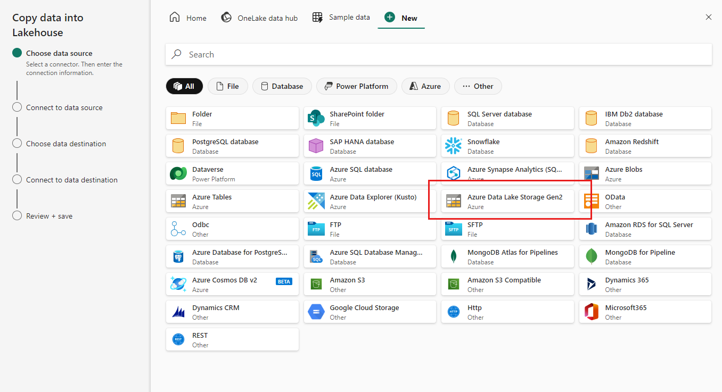722x392 pixels.
Task: Open the Sample data tab
Action: 341,18
